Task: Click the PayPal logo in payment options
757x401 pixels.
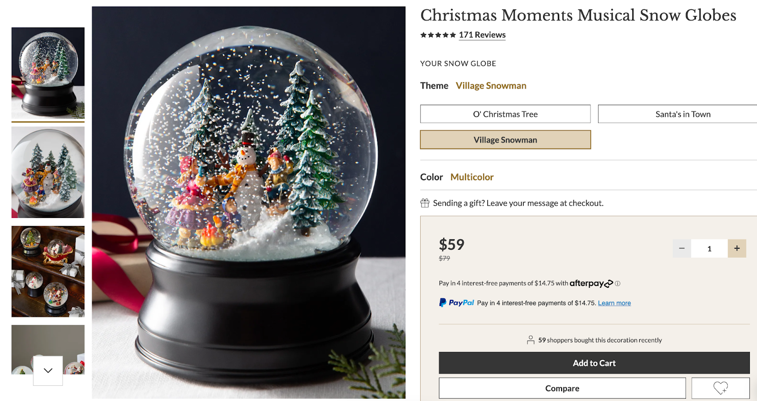Action: [x=456, y=302]
